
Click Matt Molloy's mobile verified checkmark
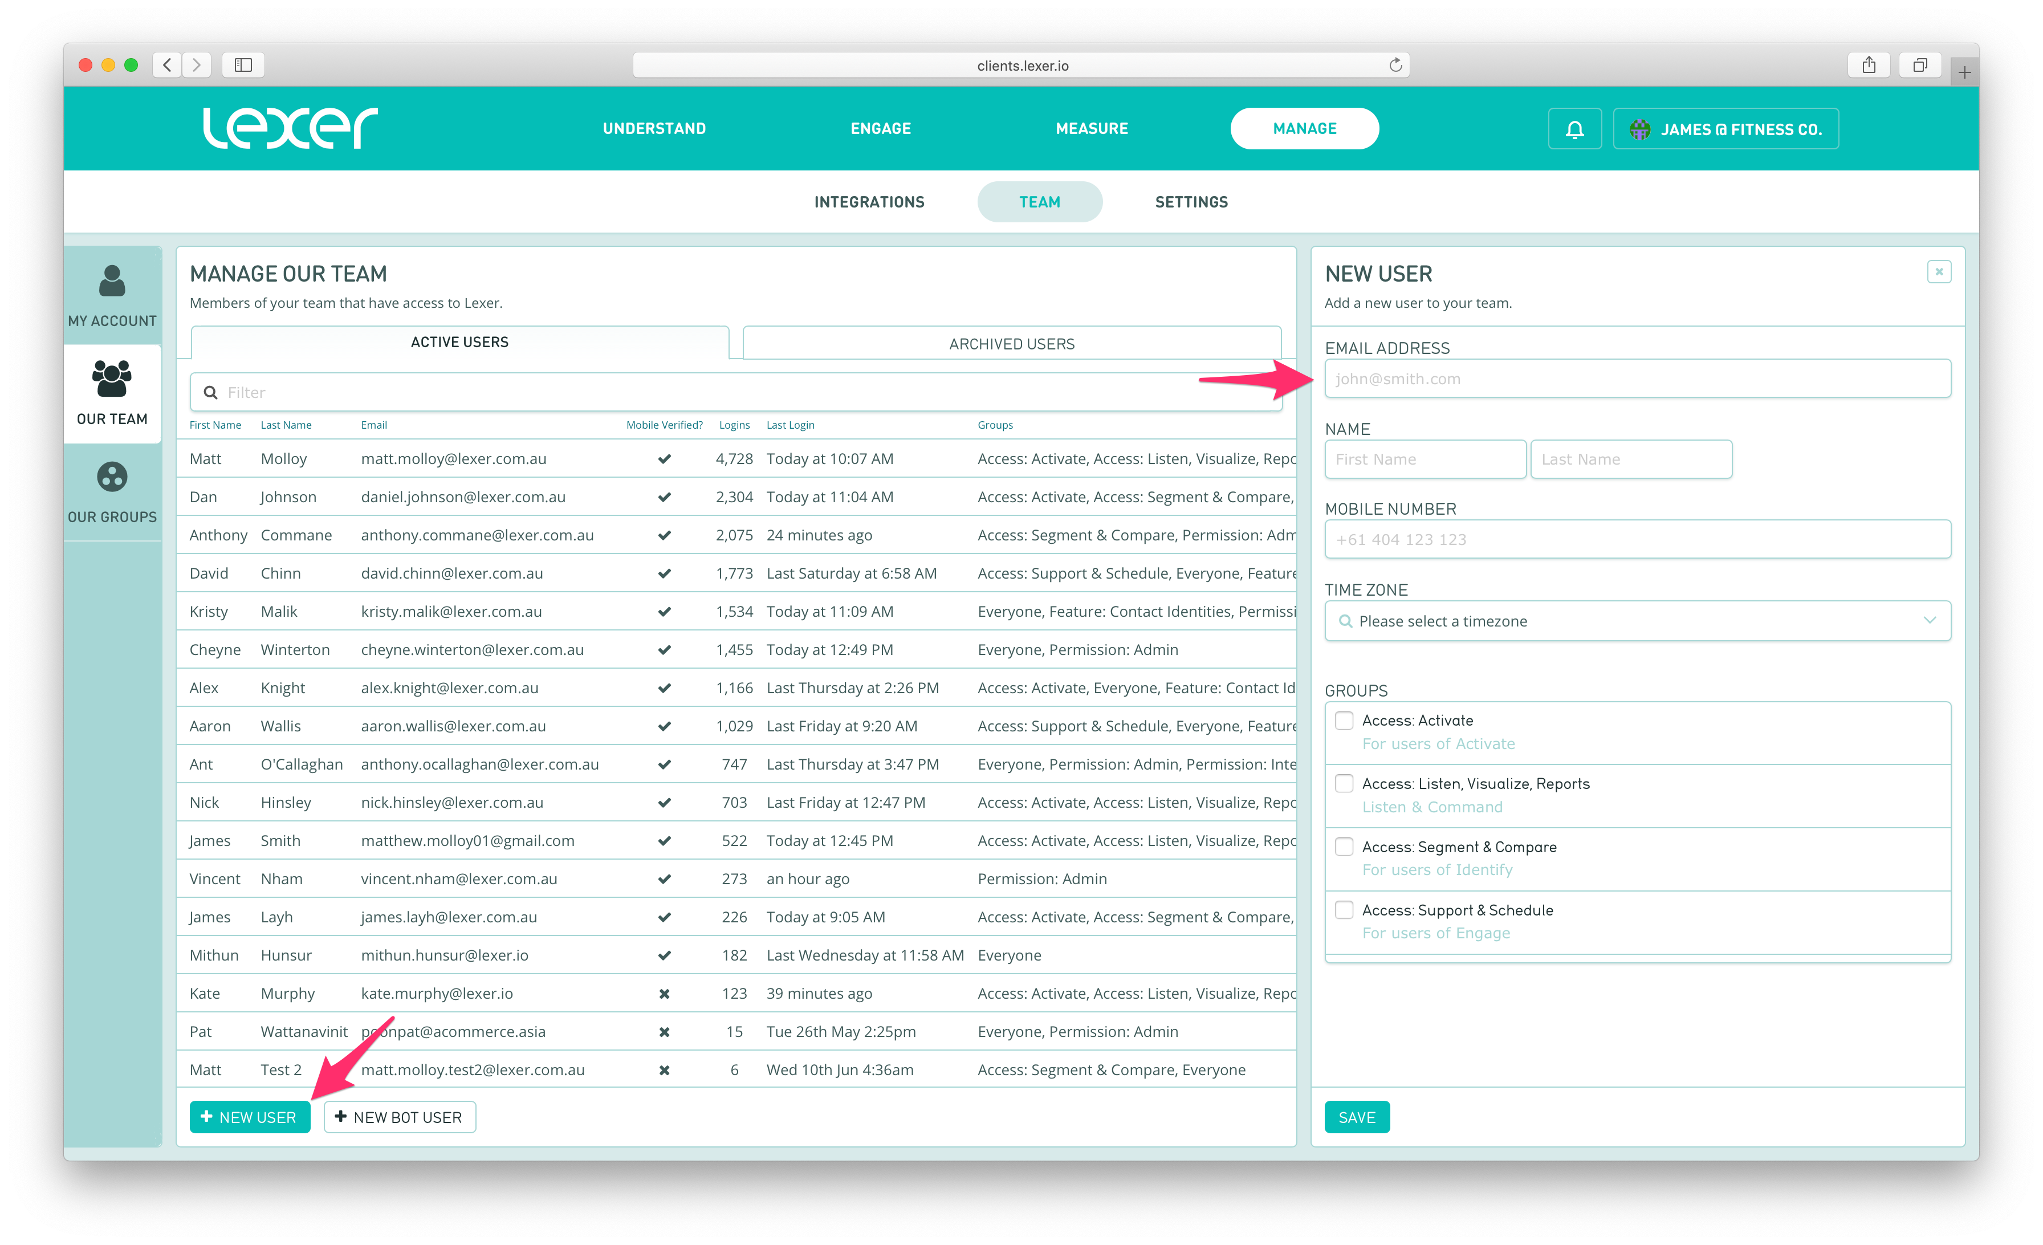[664, 458]
